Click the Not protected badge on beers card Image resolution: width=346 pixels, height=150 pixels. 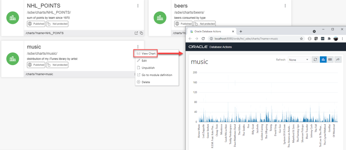pyautogui.click(x=204, y=24)
